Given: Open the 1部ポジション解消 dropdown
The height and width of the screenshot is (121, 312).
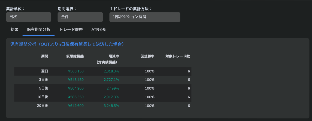Looking at the screenshot, I should point(145,17).
